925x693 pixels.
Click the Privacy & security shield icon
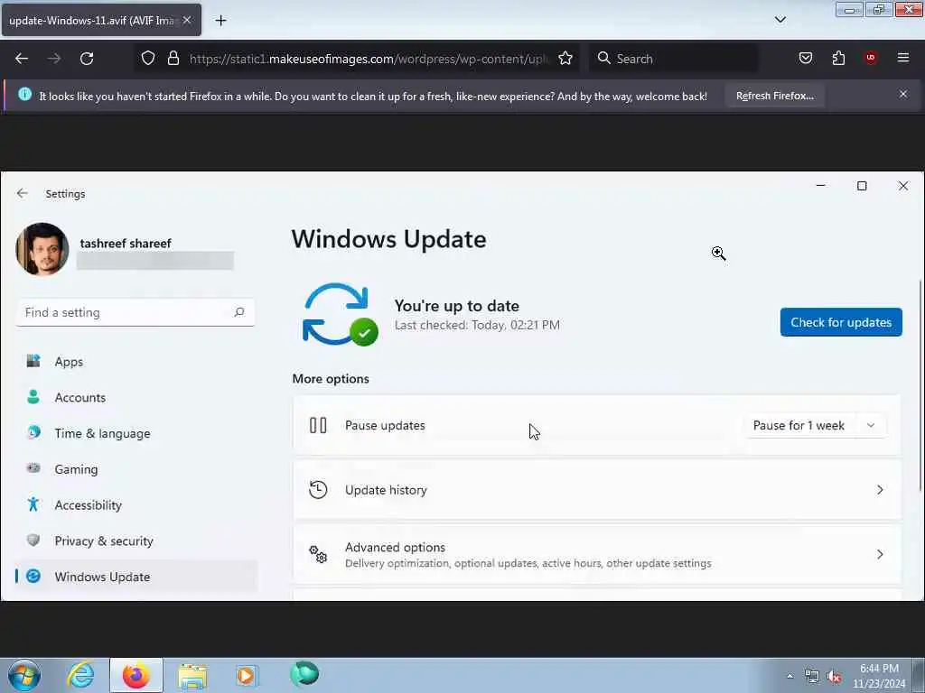point(33,540)
